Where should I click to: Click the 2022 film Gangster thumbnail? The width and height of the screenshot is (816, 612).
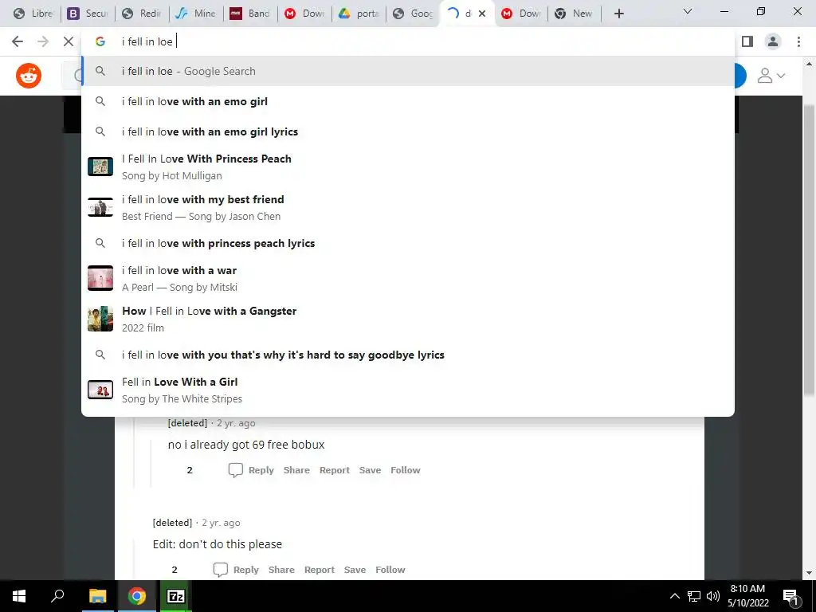pos(100,319)
